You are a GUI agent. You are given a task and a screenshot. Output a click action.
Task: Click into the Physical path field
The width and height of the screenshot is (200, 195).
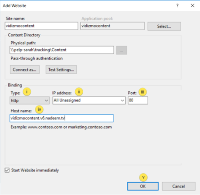pyautogui.click(x=62, y=50)
